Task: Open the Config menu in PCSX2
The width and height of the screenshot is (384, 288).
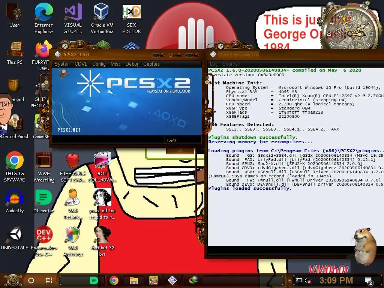Action: [x=99, y=64]
